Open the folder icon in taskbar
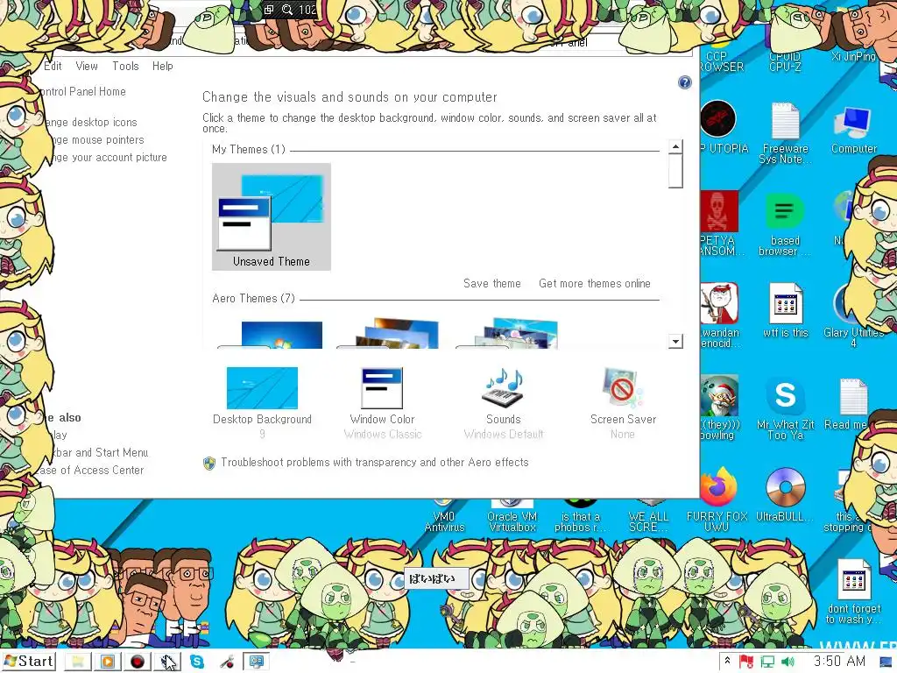Viewport: 897px width, 673px height. point(77,662)
